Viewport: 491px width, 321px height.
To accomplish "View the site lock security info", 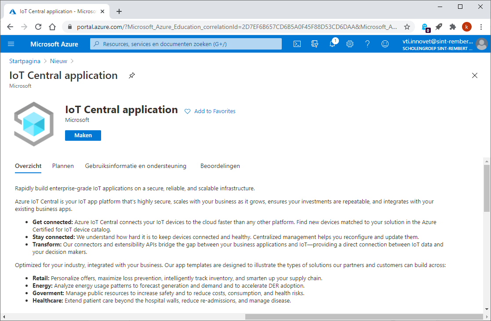I will point(70,27).
